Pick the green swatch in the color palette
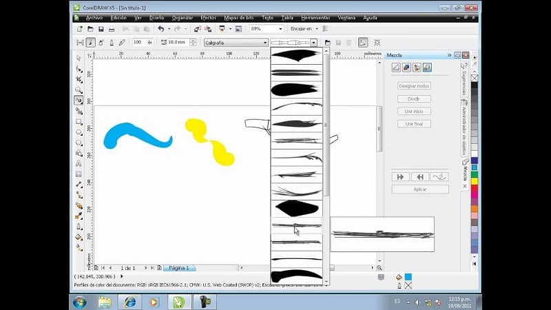The height and width of the screenshot is (310, 551). tap(475, 174)
